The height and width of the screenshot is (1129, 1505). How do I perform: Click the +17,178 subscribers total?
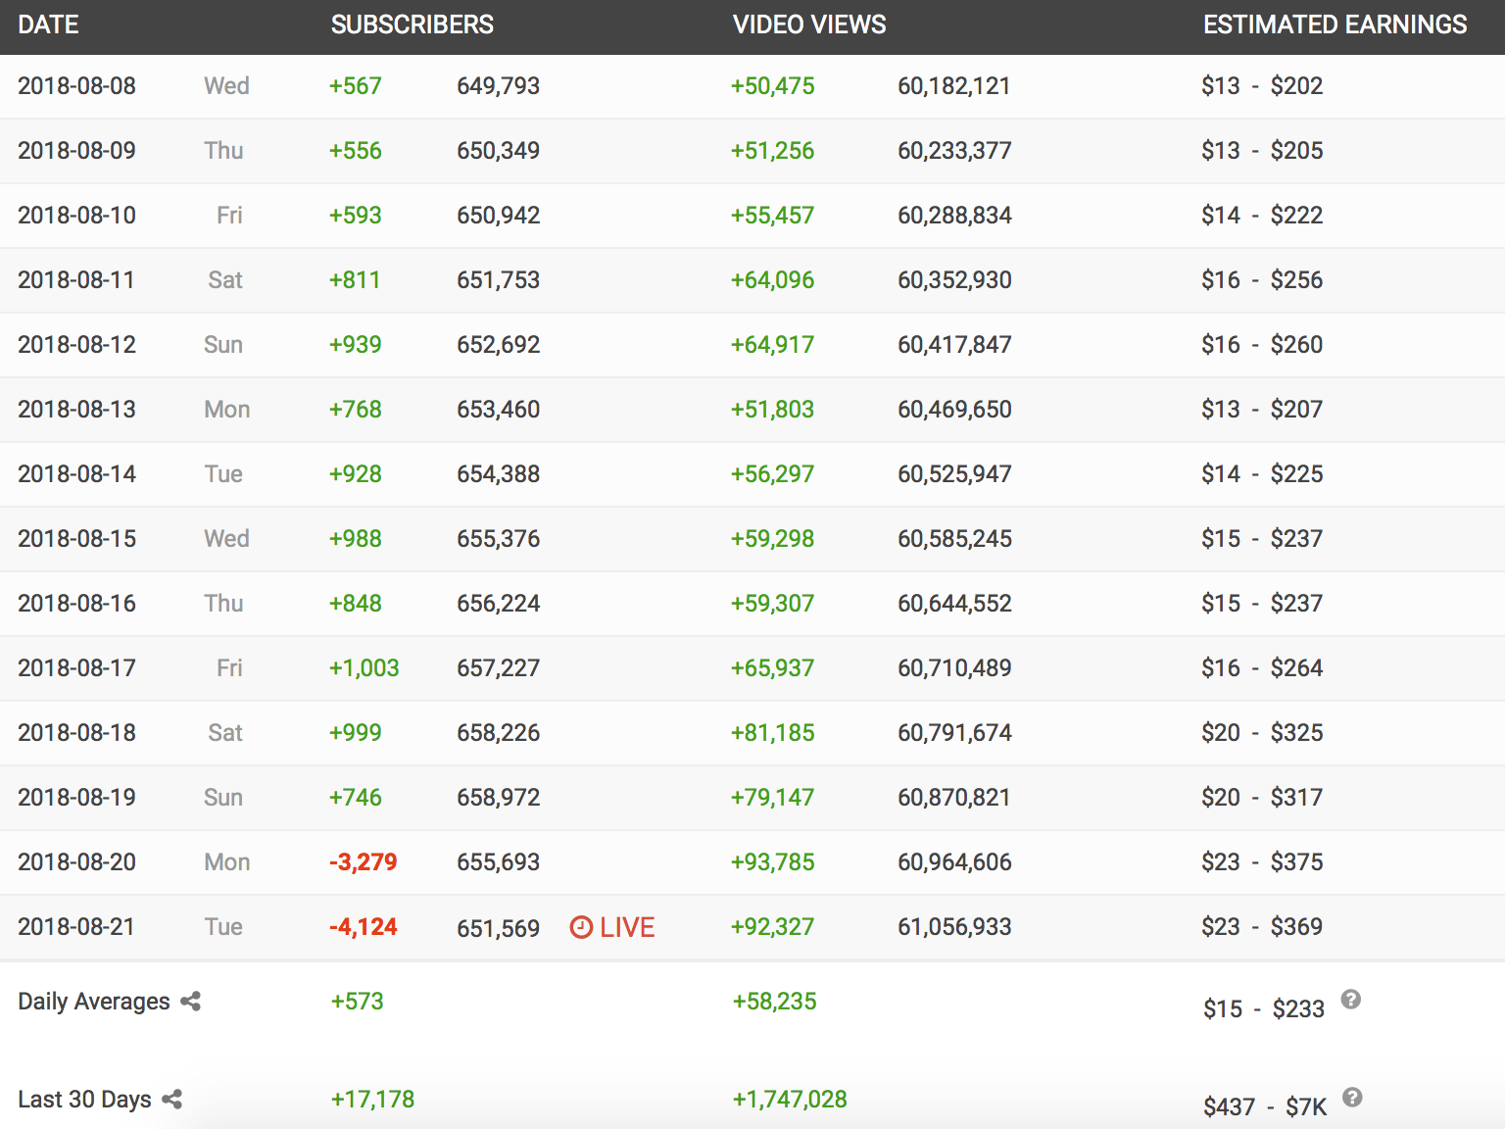click(372, 1100)
